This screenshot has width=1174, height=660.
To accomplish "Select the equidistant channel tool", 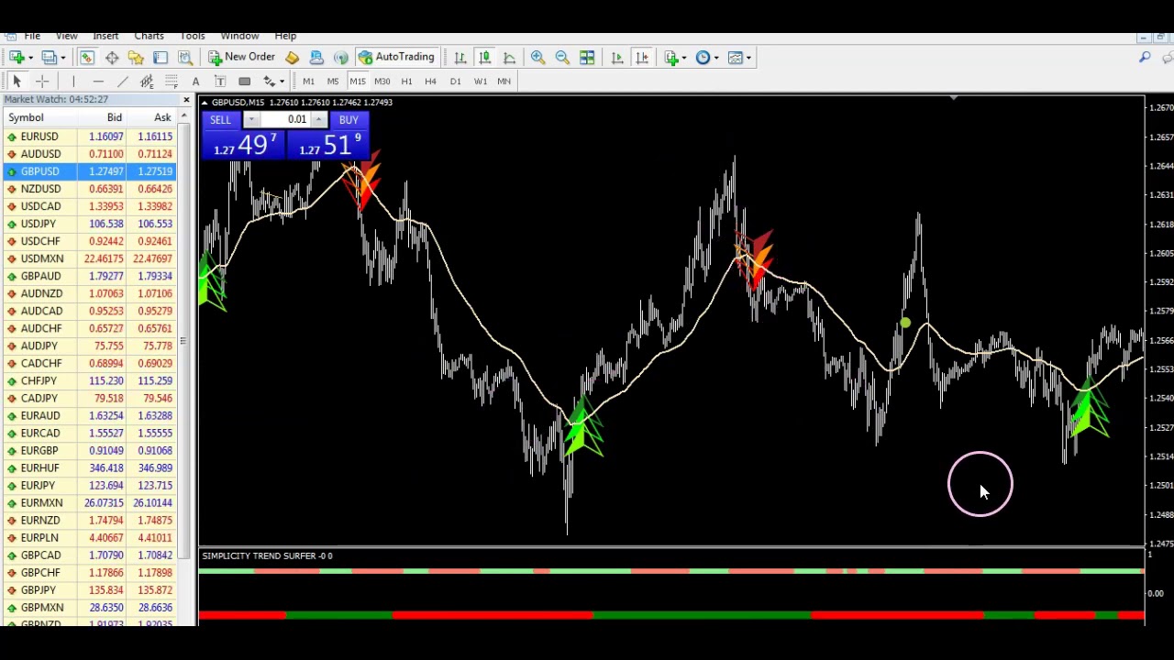I will tap(147, 82).
